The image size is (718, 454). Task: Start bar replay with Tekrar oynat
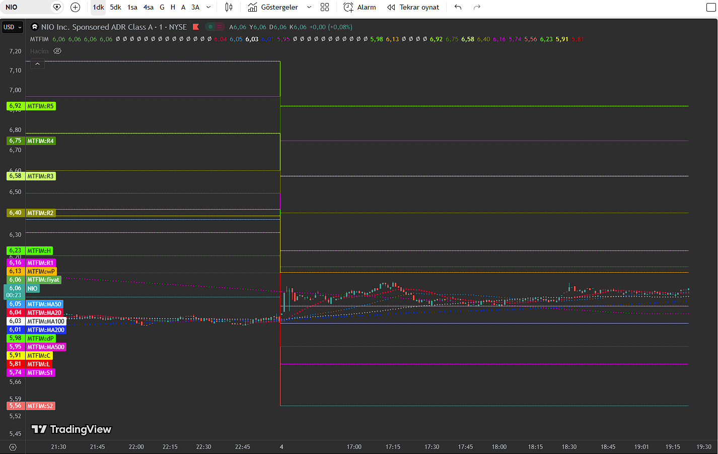413,7
